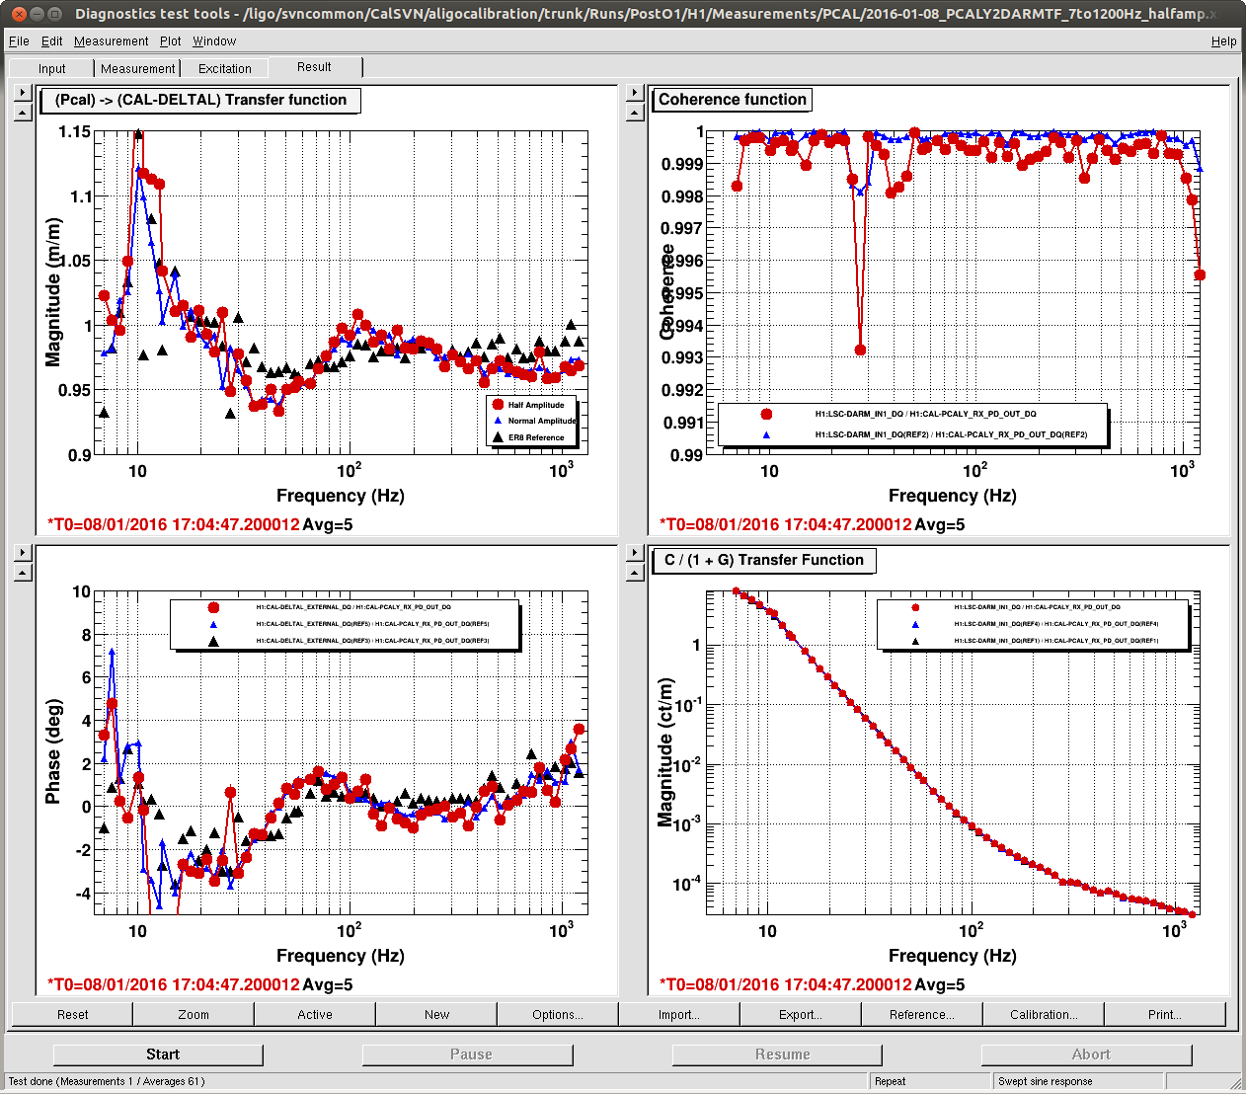Click T0 timestamp under the Coherence plot
The image size is (1246, 1094).
[x=786, y=524]
